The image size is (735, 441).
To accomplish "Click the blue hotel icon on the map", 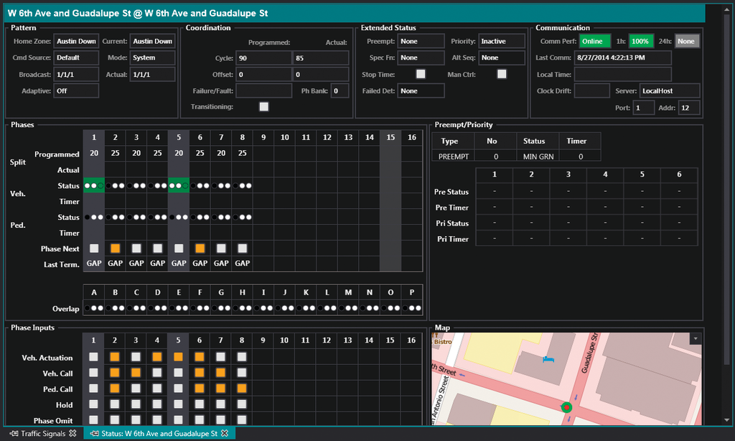I will [549, 358].
